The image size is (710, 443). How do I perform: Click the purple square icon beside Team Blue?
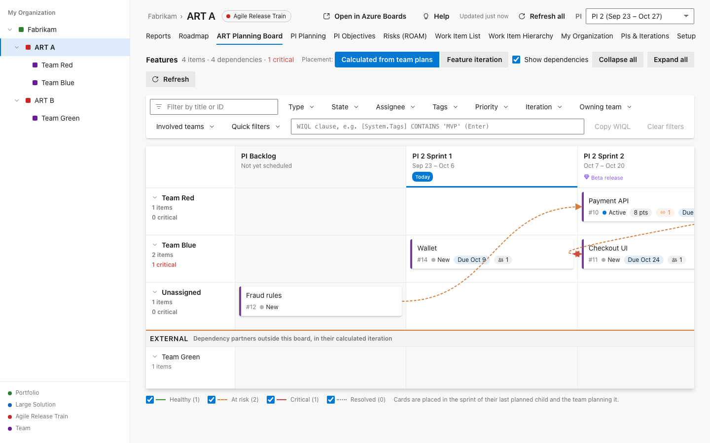tap(35, 83)
